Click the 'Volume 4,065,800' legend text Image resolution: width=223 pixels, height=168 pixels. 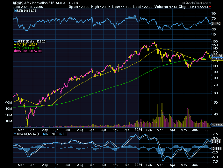29,51
